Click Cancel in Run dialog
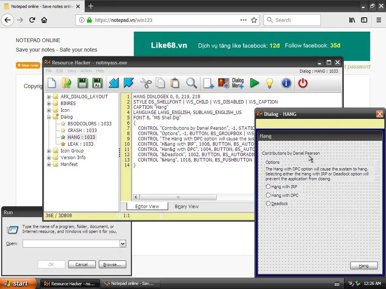This screenshot has height=289, width=386. point(81,265)
